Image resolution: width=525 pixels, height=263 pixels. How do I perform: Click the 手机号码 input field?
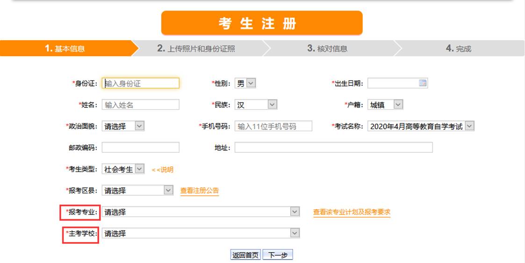273,126
